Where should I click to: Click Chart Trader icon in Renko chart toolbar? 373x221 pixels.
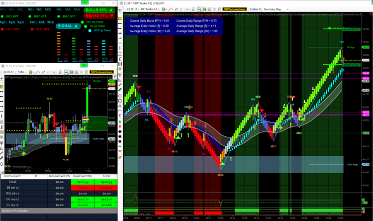click(x=200, y=9)
